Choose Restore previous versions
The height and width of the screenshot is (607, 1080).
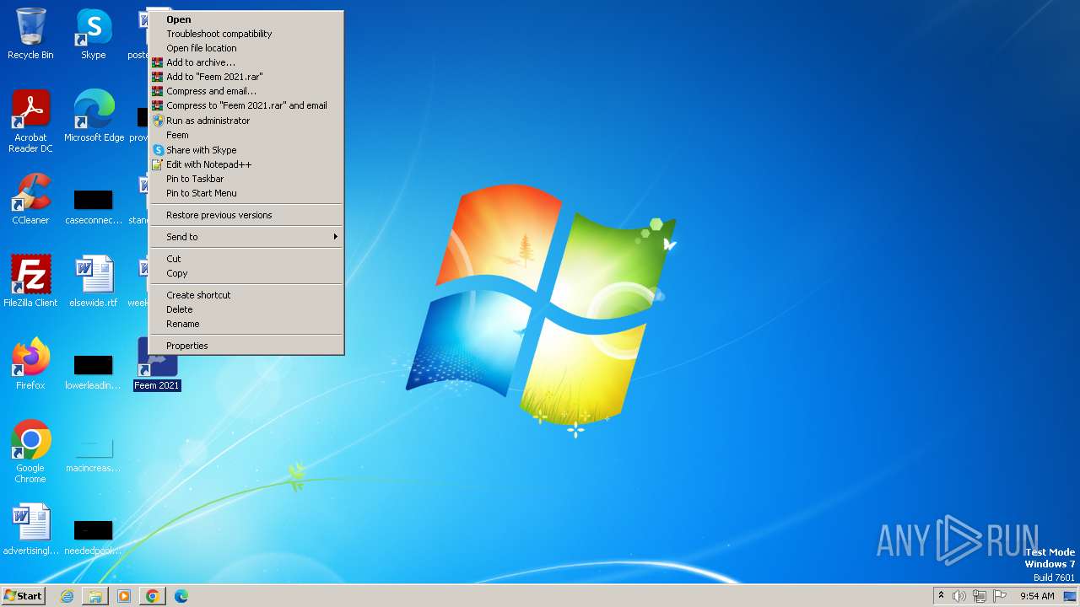tap(246, 215)
